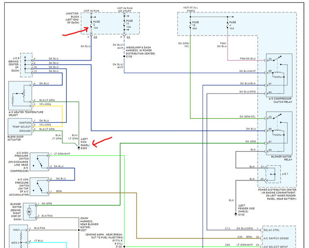
Task: Click the 'A/C SWITCH SENSE' pin label
Action: click(276, 238)
